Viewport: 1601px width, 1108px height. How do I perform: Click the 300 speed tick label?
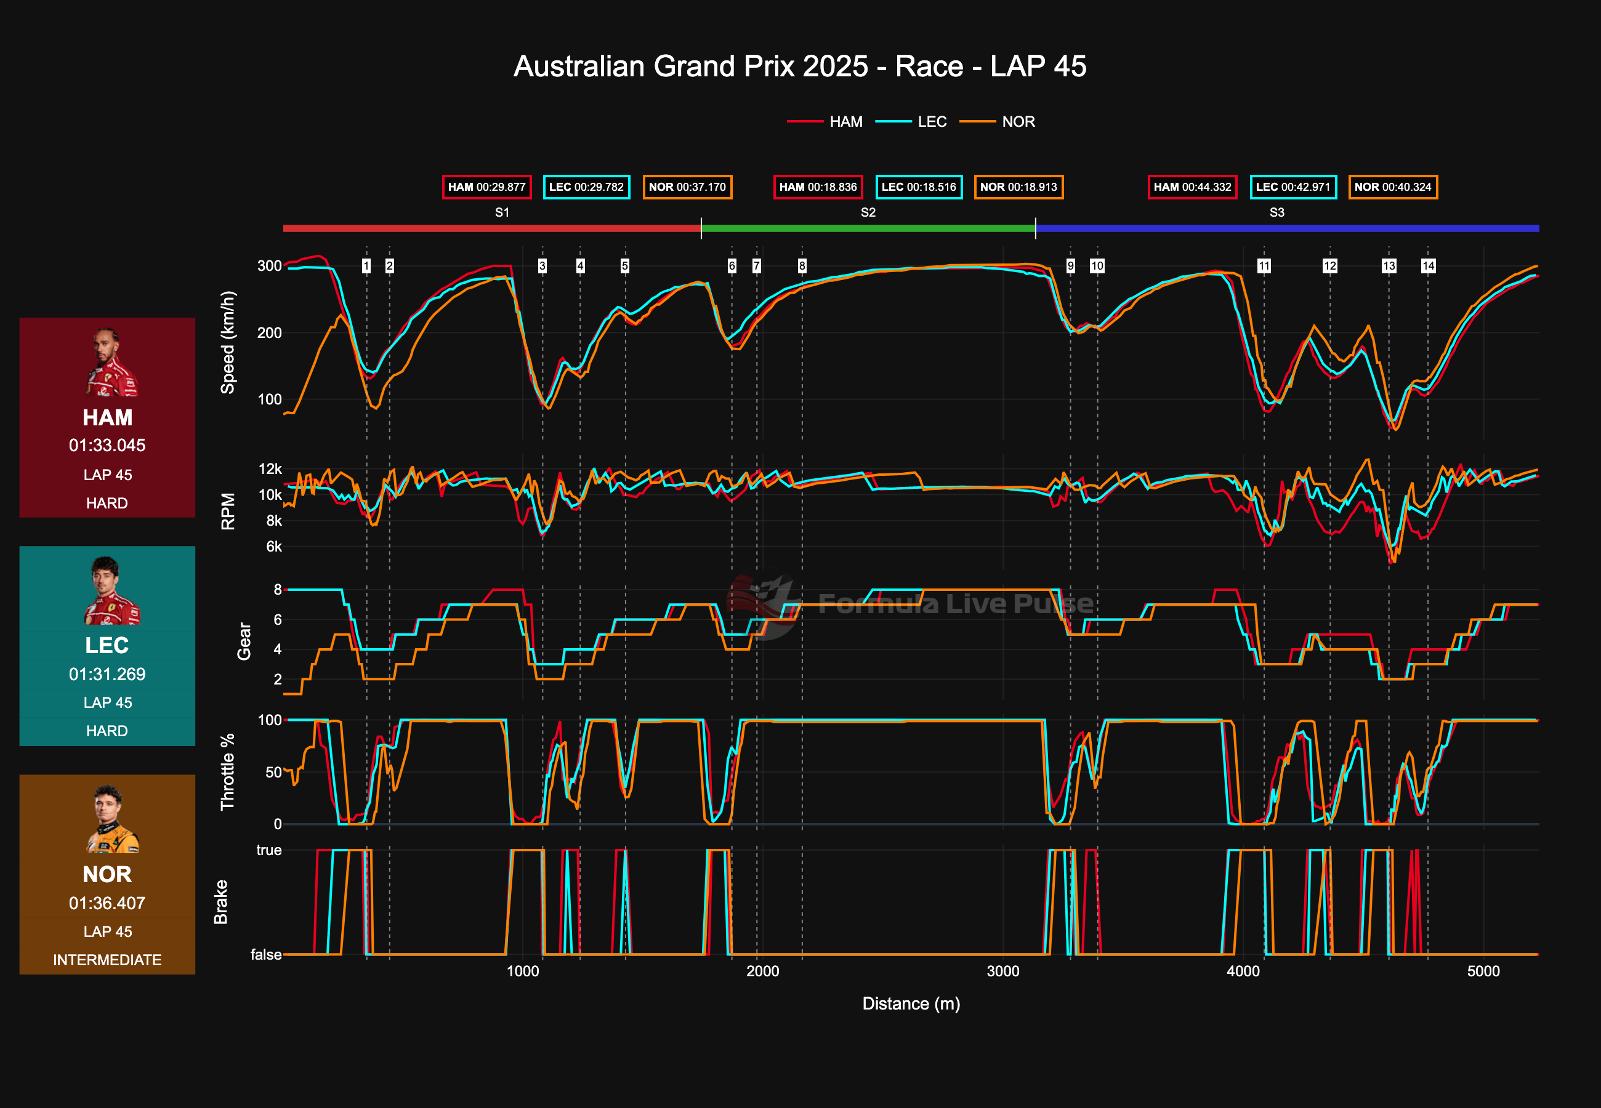(x=269, y=266)
